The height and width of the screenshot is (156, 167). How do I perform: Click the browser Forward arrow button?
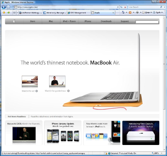coord(8,7)
